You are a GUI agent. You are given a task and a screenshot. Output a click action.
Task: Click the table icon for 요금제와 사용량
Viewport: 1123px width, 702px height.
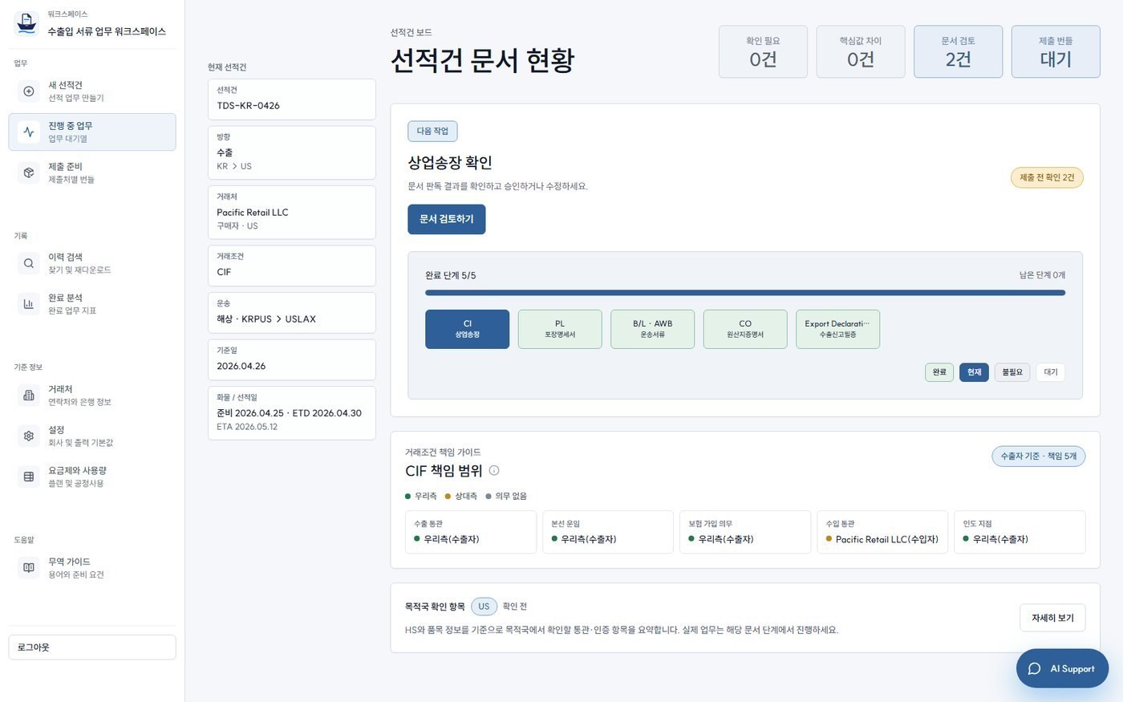coord(29,477)
